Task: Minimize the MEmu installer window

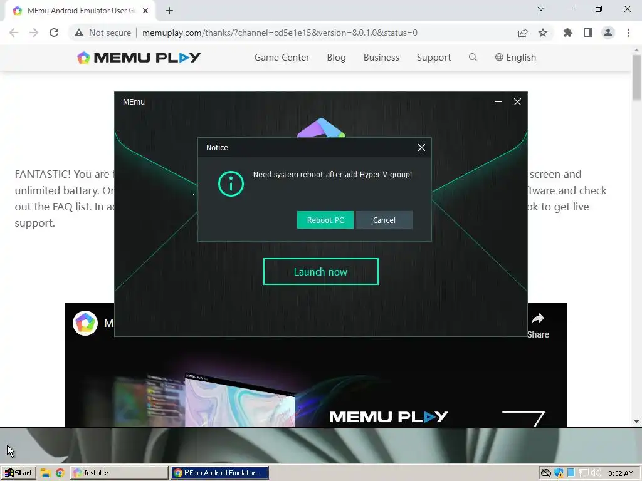Action: click(x=498, y=102)
